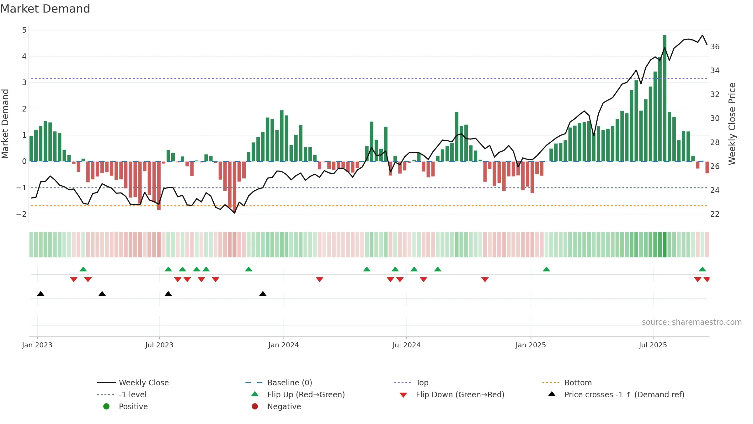Click red flip-down marker between Jan and Jul 2024
753x424 pixels.
point(320,280)
